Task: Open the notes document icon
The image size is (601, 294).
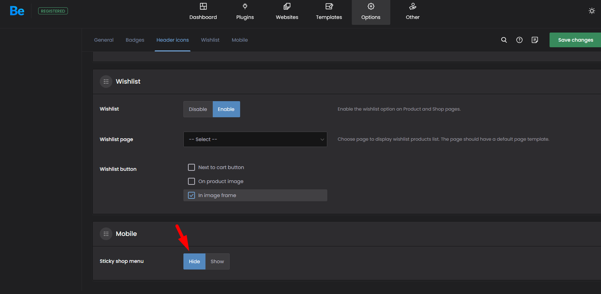Action: 535,40
